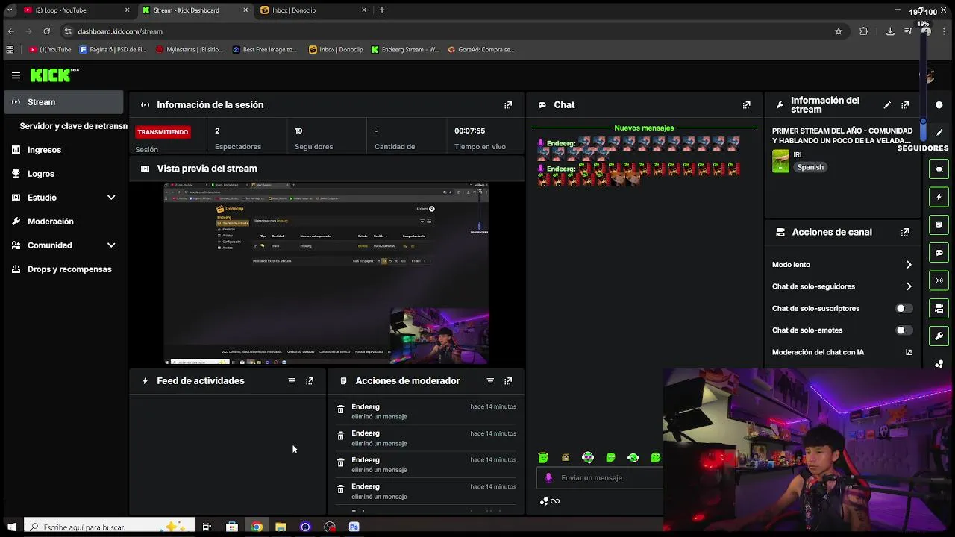Filter the Acciones de moderador list

point(490,381)
